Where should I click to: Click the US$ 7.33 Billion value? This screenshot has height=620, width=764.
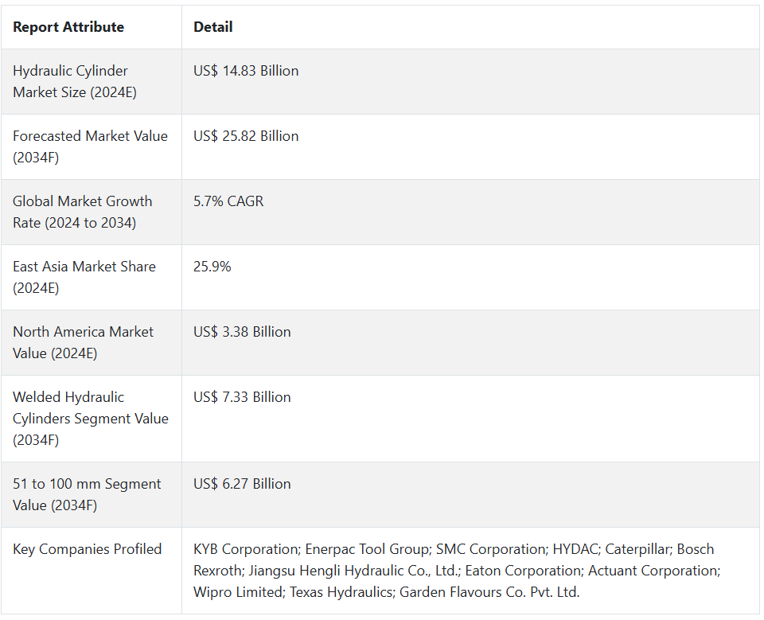(x=242, y=397)
